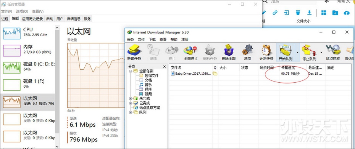Open the IDM 帮助 menu
The image size is (355, 149).
tap(174, 39)
